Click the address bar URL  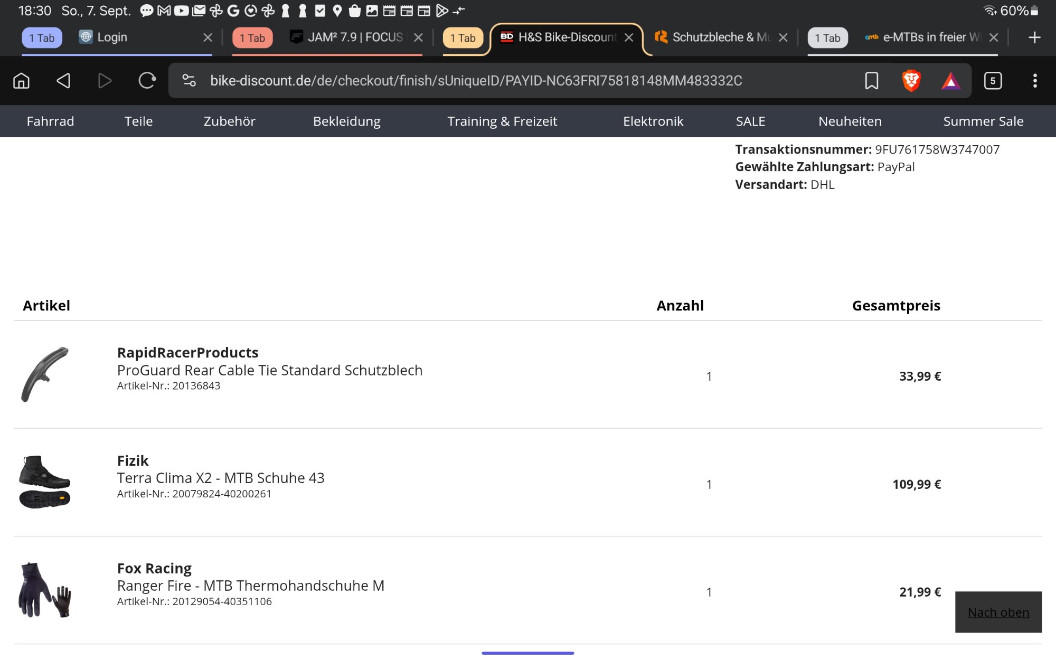point(475,81)
